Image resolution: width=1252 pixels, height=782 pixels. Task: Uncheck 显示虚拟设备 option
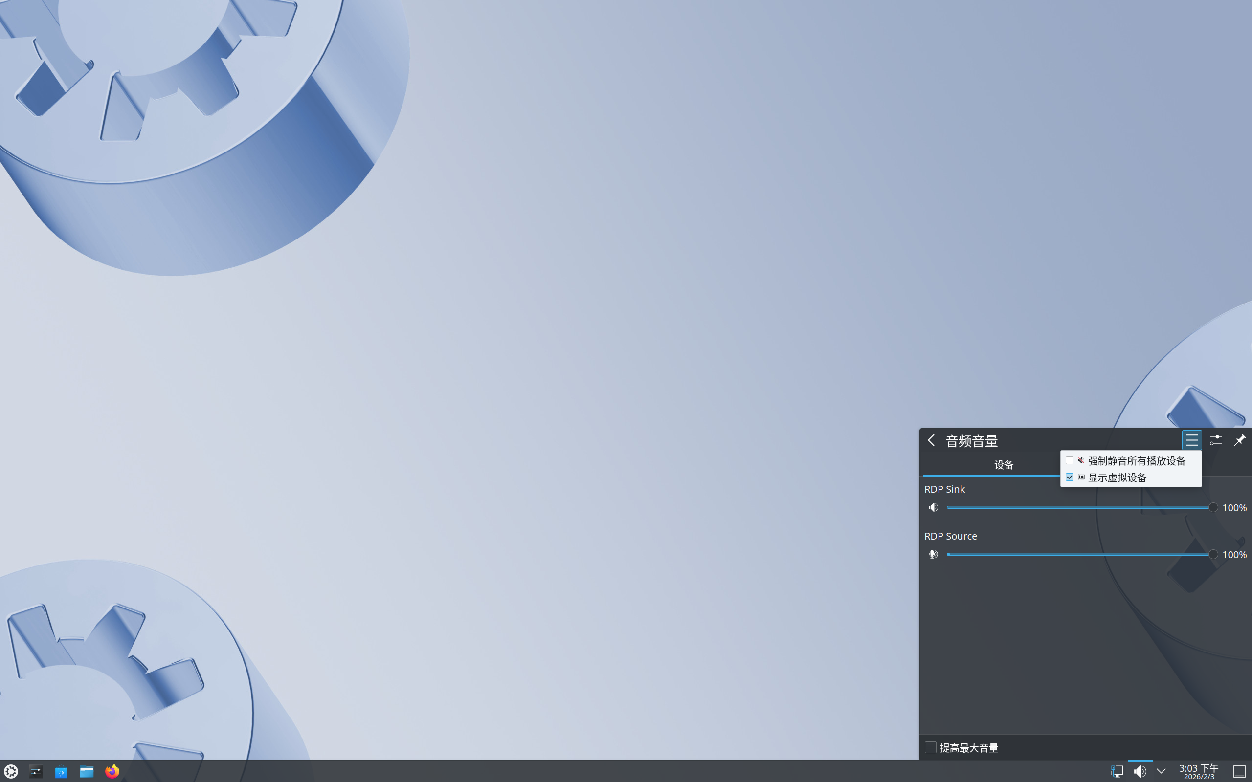[x=1070, y=477]
